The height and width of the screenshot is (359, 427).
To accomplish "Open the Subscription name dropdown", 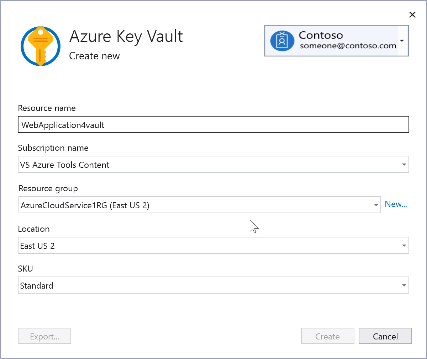I will [404, 164].
